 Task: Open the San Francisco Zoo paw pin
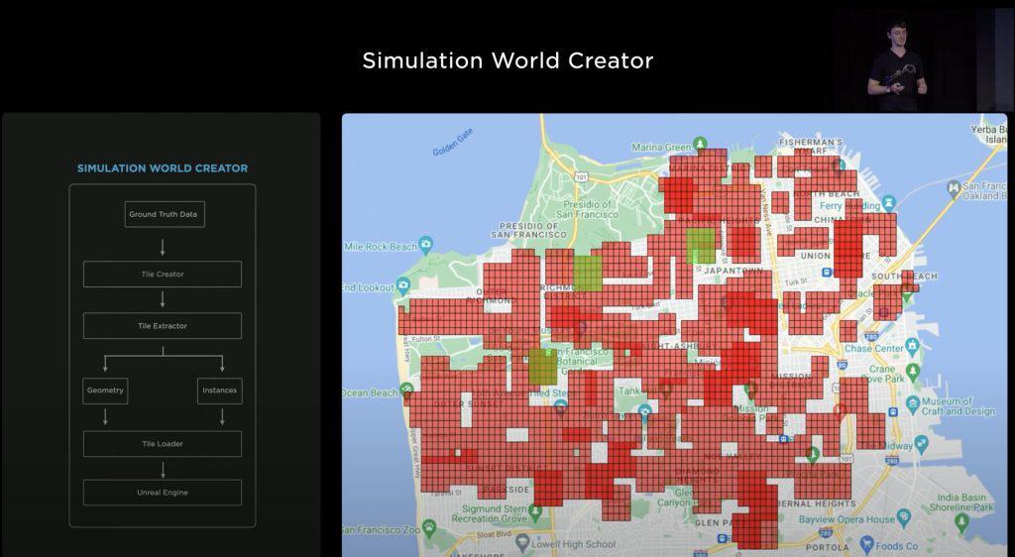tap(428, 527)
